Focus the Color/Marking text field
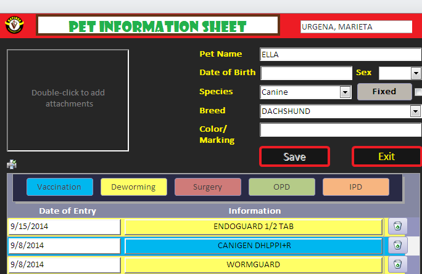The image size is (422, 274). [341, 130]
